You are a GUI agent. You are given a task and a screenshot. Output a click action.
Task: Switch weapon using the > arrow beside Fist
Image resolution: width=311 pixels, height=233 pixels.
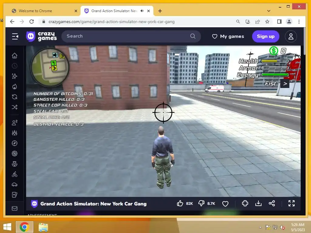tap(285, 84)
